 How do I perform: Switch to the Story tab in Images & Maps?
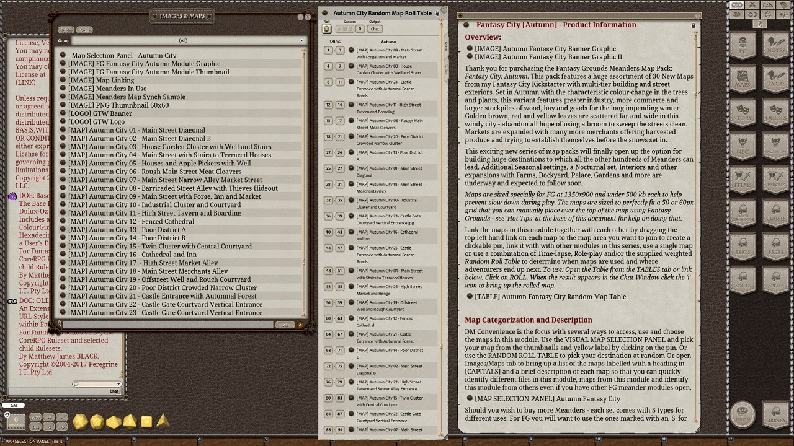[84, 30]
